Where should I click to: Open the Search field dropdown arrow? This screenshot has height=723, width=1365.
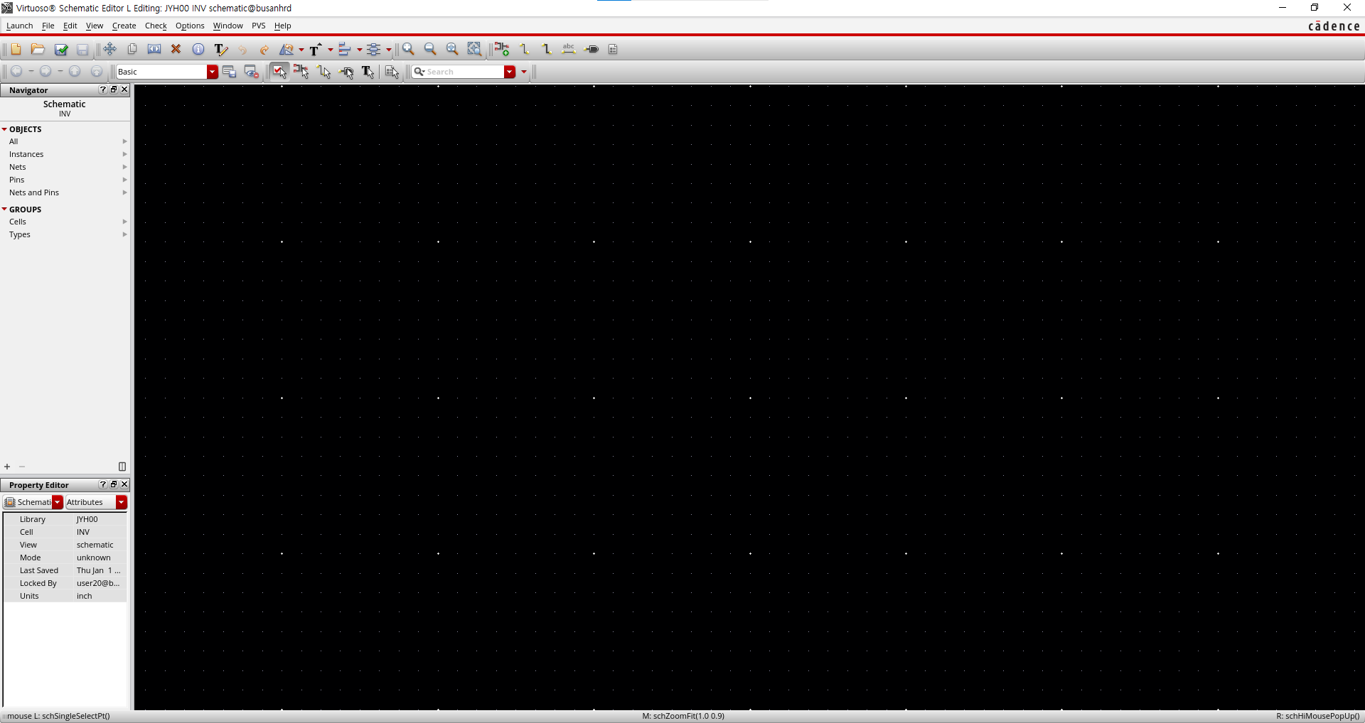click(x=510, y=72)
